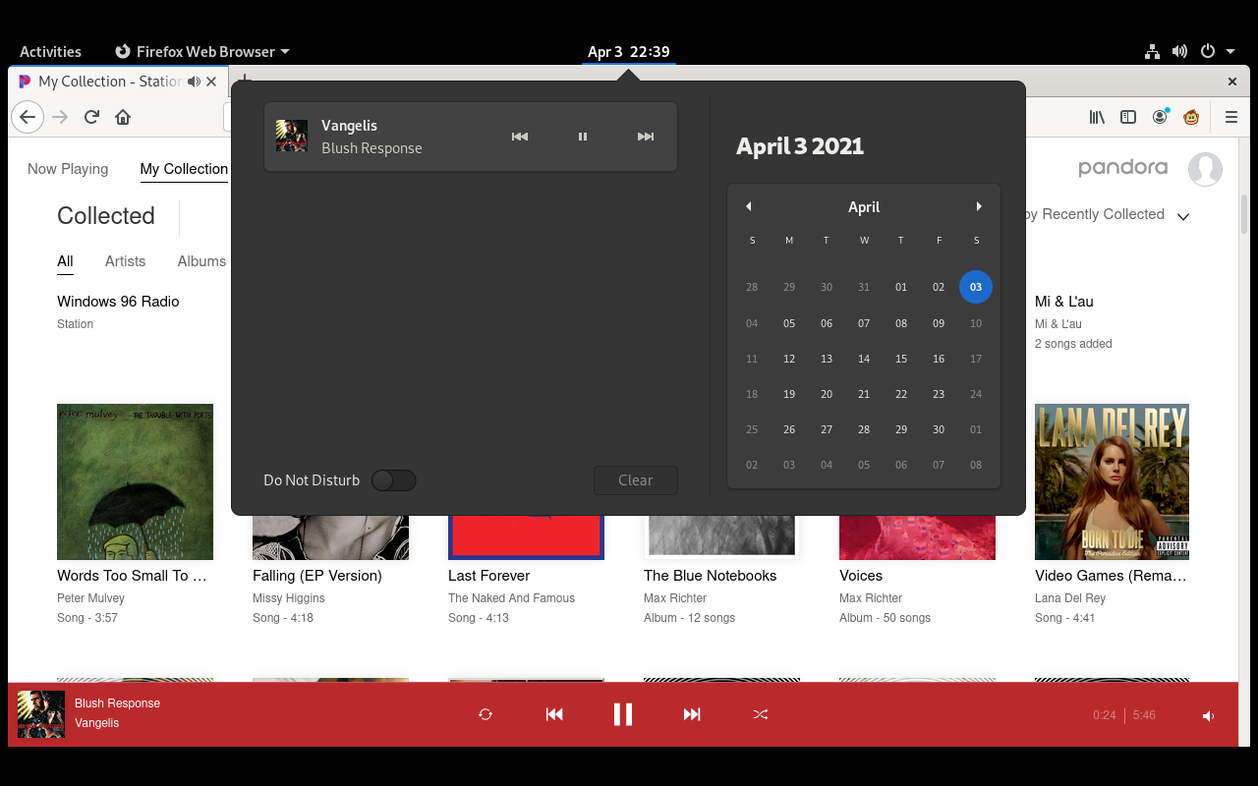This screenshot has height=786, width=1258.
Task: Select the All filter tab
Action: [x=65, y=261]
